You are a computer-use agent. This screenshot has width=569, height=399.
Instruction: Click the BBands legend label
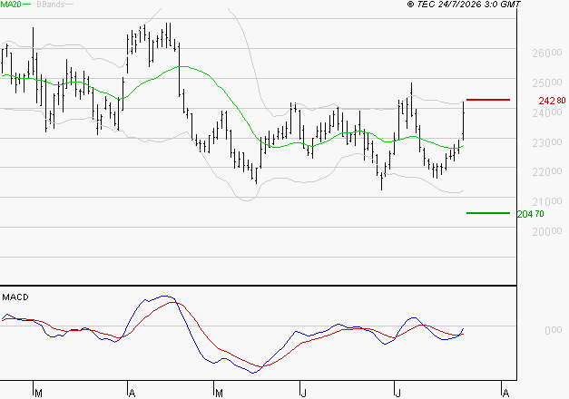click(51, 5)
